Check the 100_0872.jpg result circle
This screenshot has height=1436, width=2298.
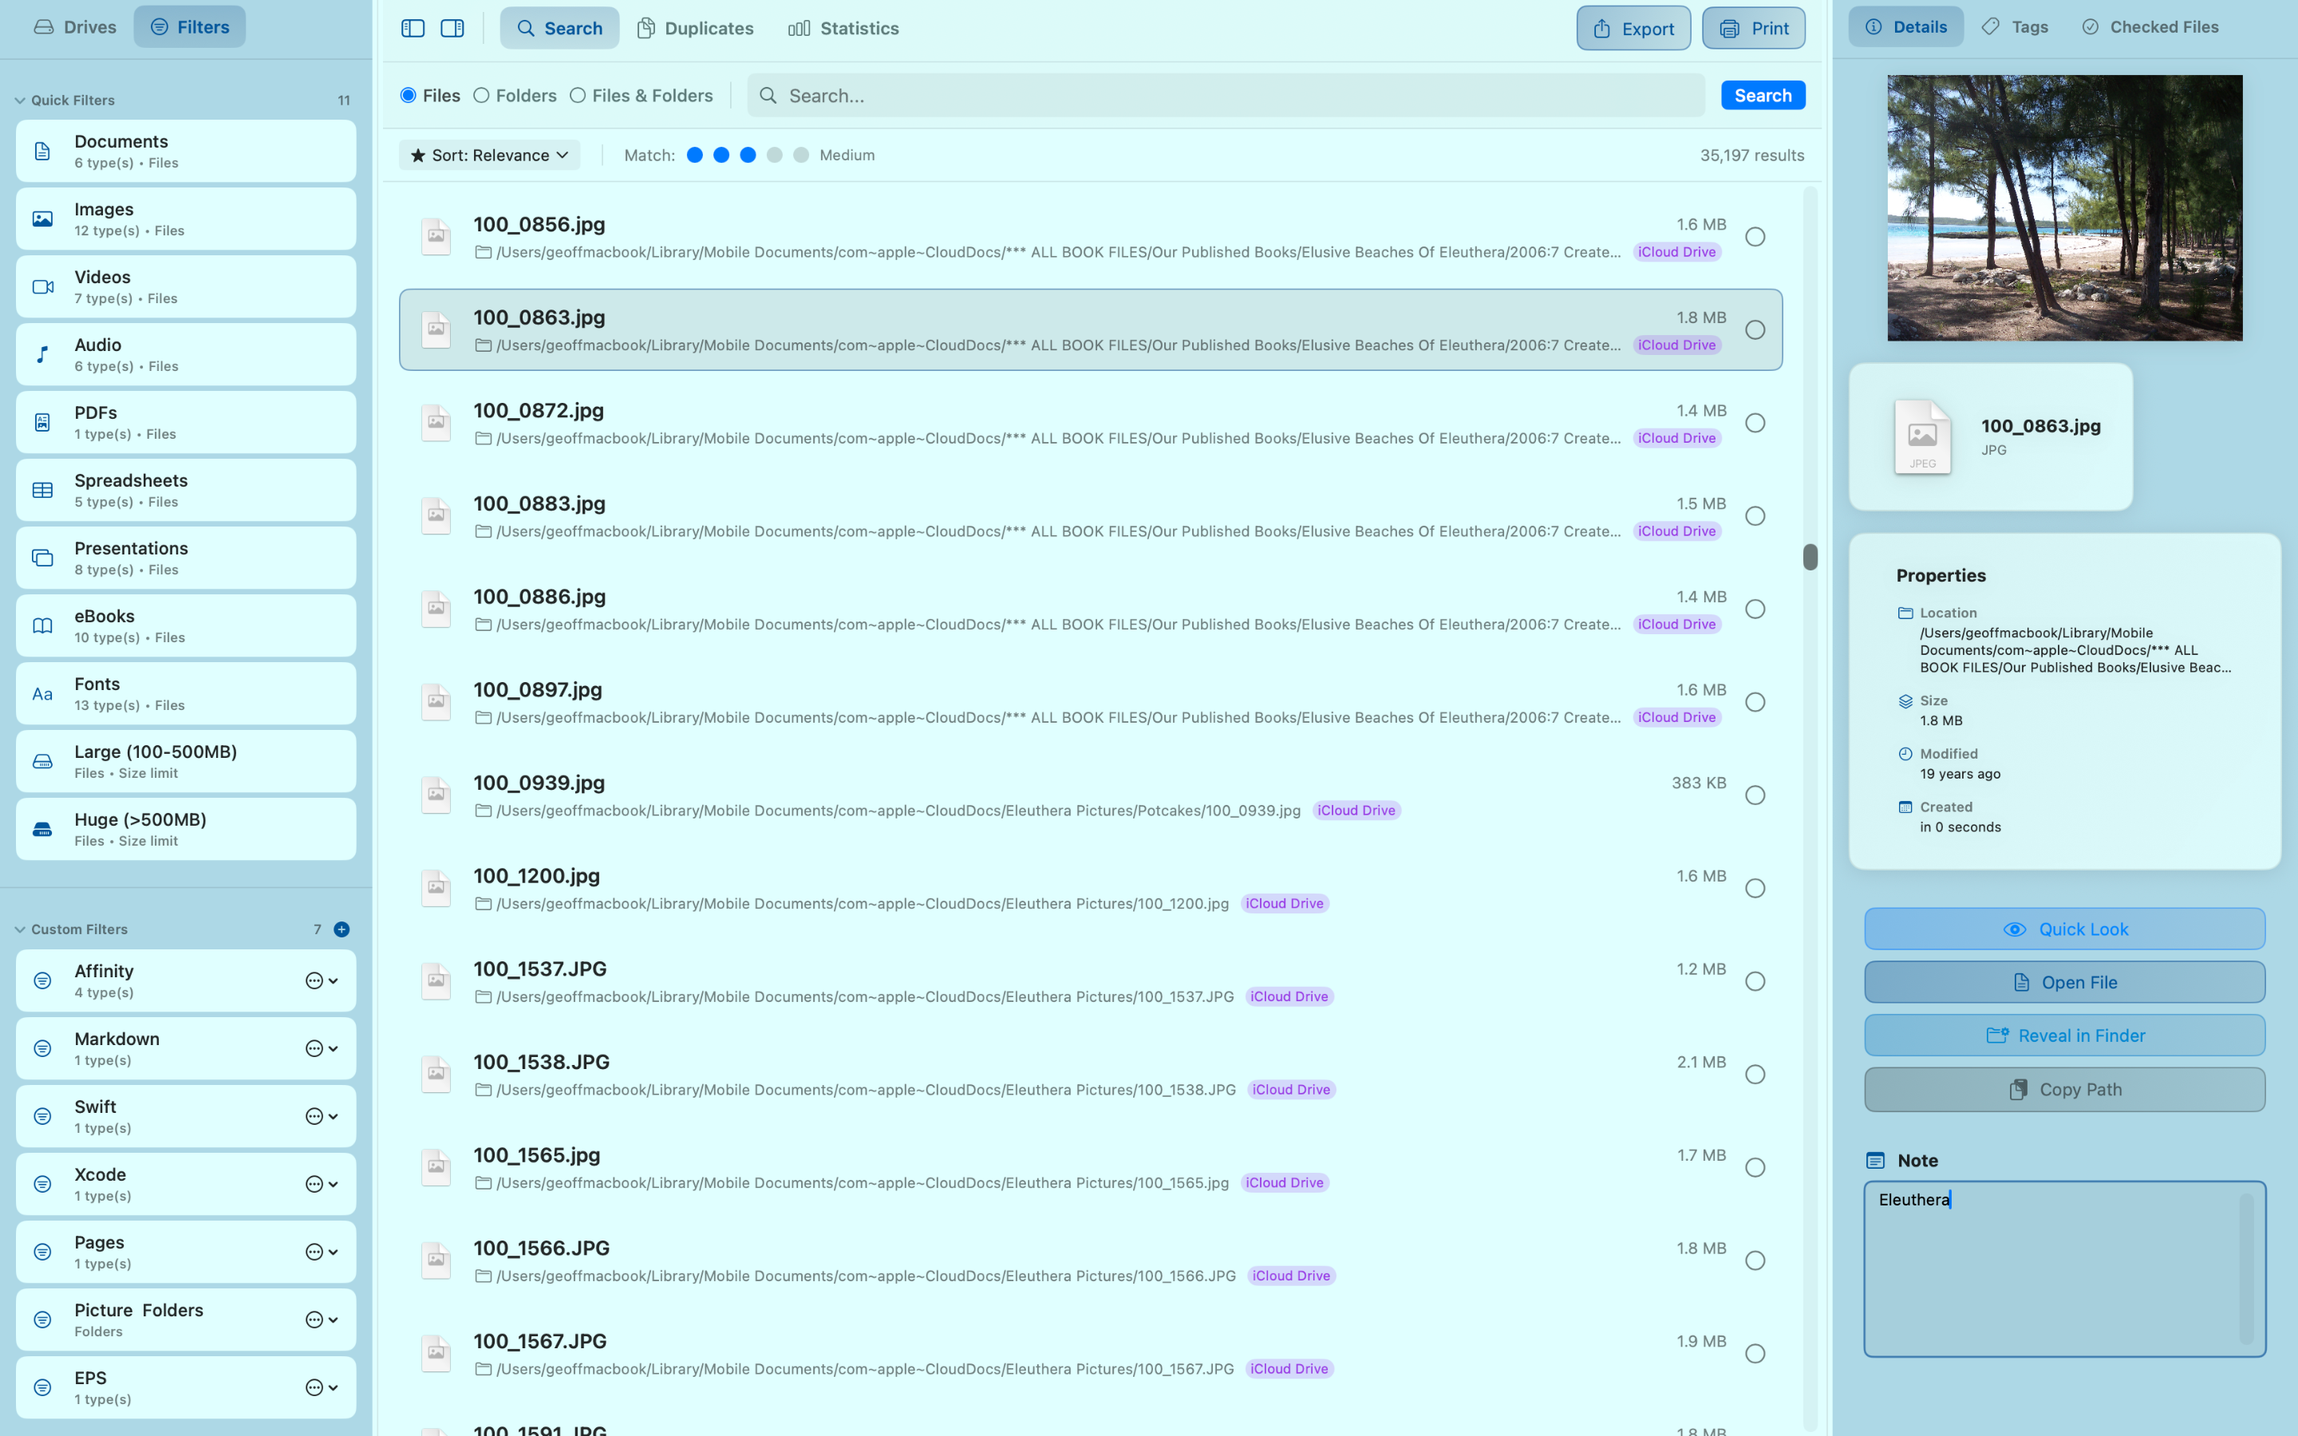(1755, 423)
